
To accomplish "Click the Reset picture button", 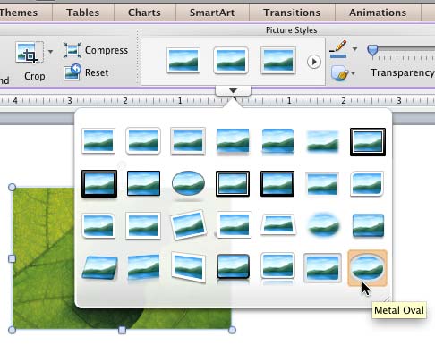I will pyautogui.click(x=86, y=72).
